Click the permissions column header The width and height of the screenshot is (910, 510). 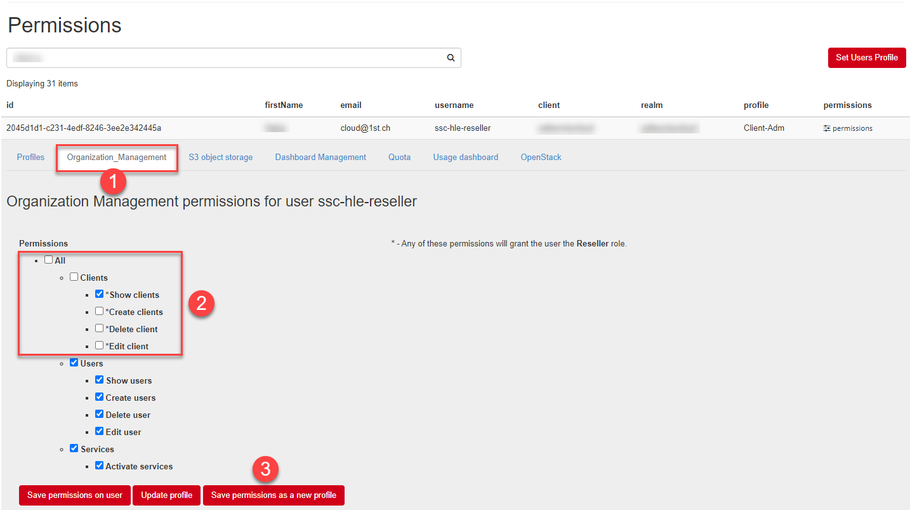[x=848, y=105]
